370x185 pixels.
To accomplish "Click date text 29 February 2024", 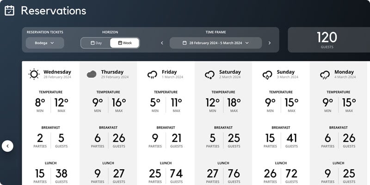I will 115,77.
